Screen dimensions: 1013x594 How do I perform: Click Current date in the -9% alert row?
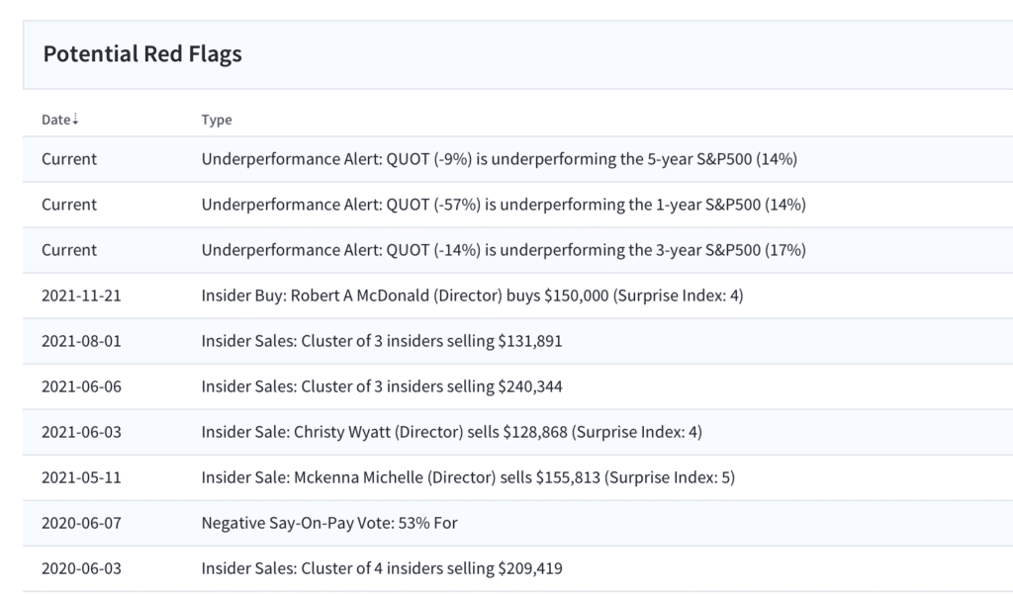point(69,159)
